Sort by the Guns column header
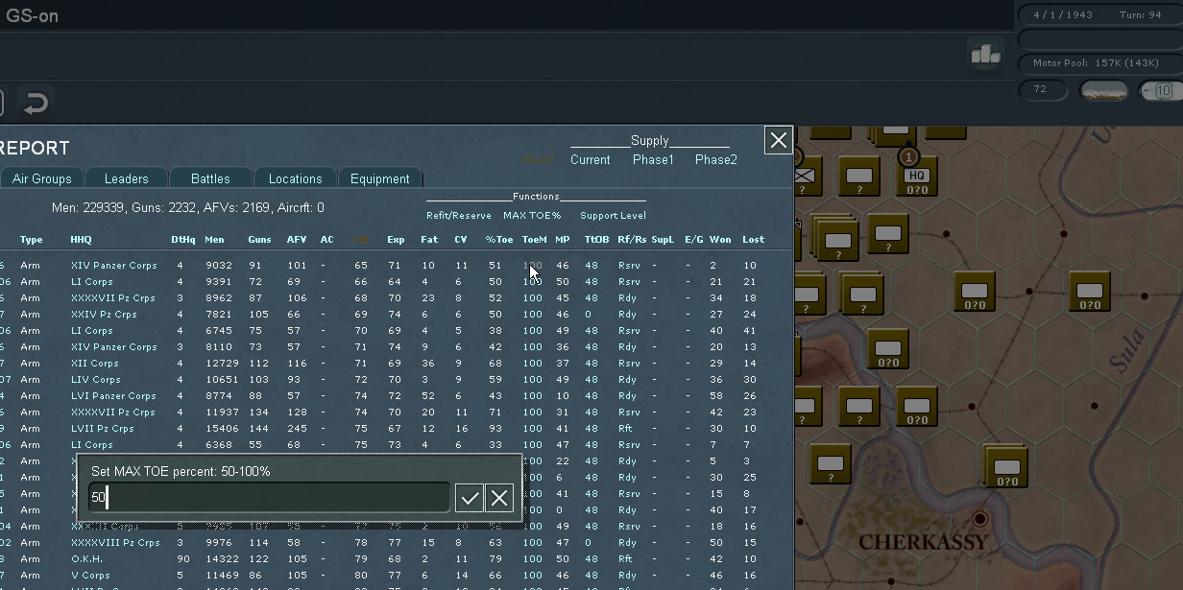The height and width of the screenshot is (590, 1183). click(x=259, y=240)
